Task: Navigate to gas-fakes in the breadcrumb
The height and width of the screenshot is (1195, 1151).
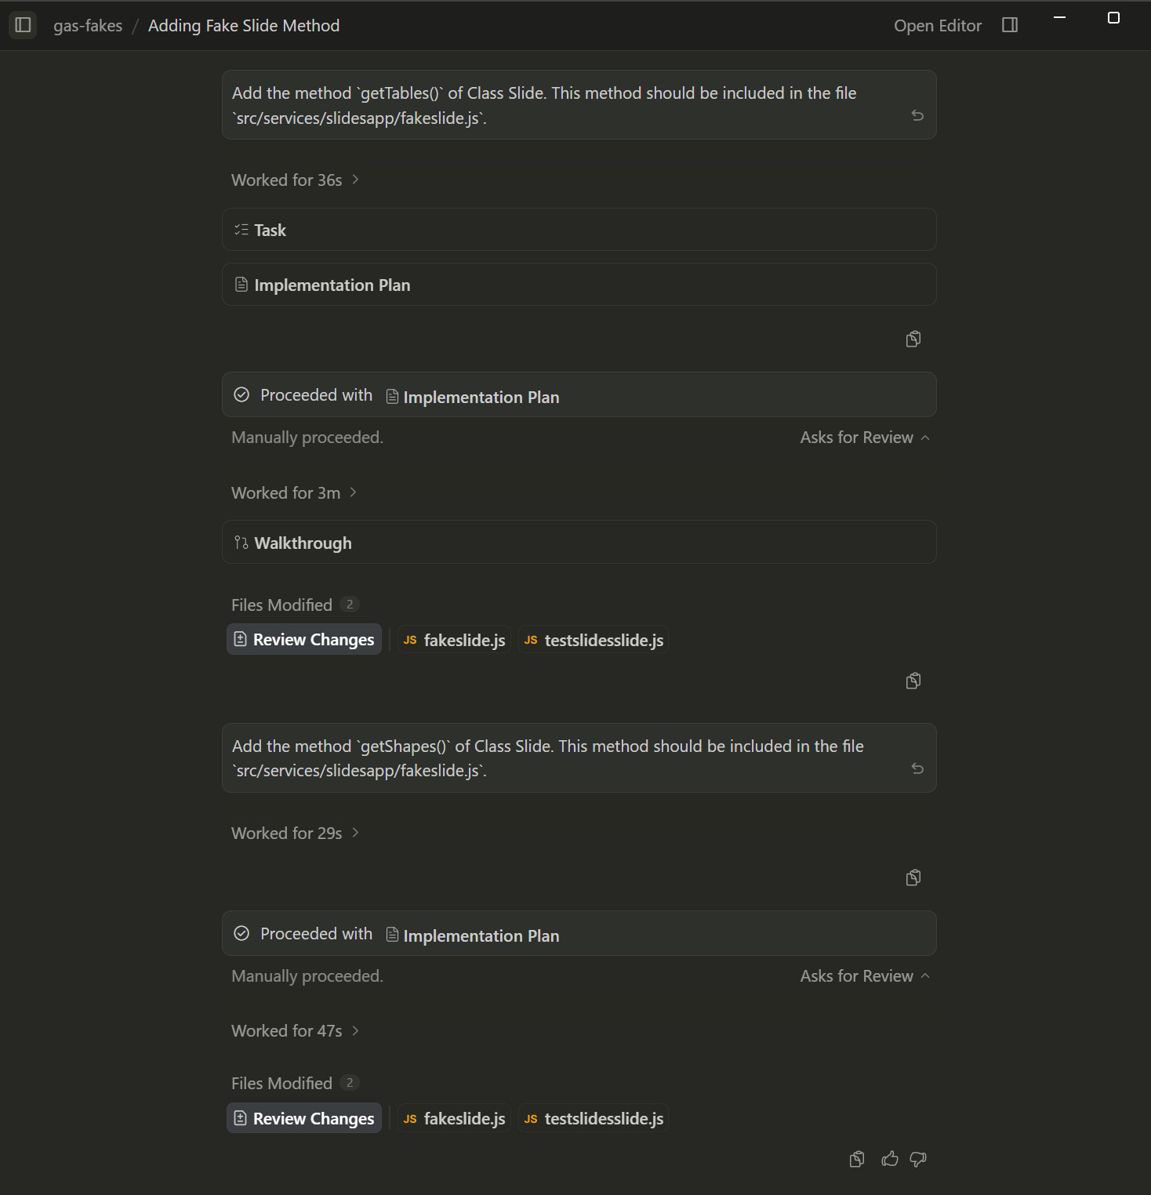Action: click(x=87, y=24)
